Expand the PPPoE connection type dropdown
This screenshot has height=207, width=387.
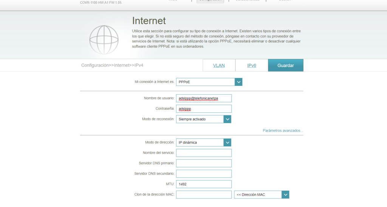point(209,82)
